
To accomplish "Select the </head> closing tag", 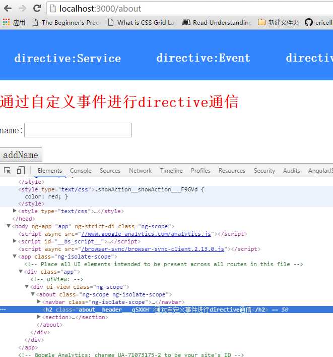I will click(24, 219).
